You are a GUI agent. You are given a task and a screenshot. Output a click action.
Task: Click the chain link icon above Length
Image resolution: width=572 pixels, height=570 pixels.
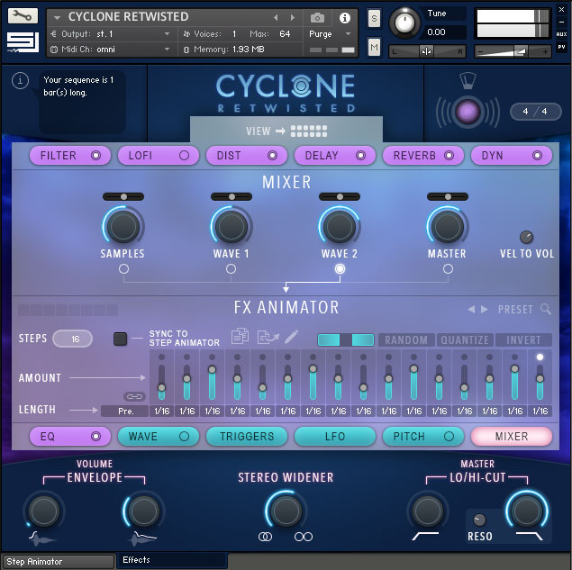coord(133,396)
